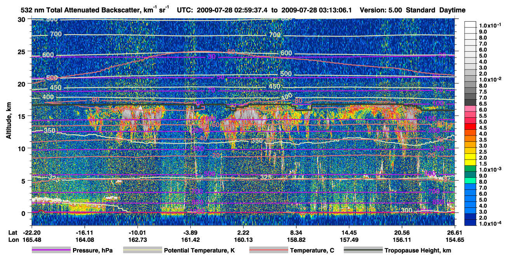Click the longitude value 157.49
The height and width of the screenshot is (259, 505).
pyautogui.click(x=349, y=240)
